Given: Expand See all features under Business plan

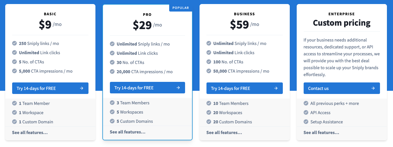Looking at the screenshot, I should click(224, 133).
